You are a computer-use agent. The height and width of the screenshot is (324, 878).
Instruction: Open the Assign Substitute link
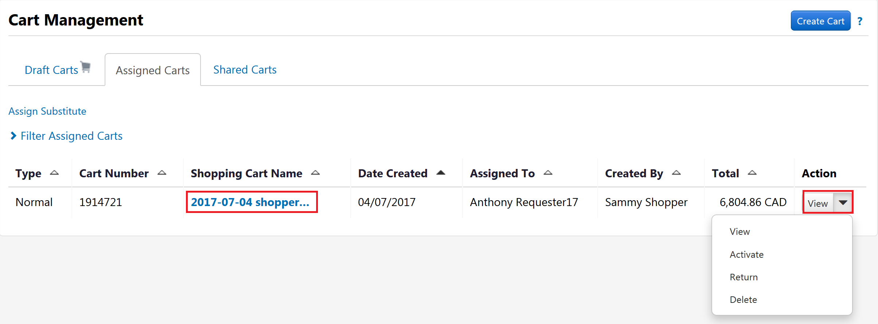pyautogui.click(x=47, y=111)
